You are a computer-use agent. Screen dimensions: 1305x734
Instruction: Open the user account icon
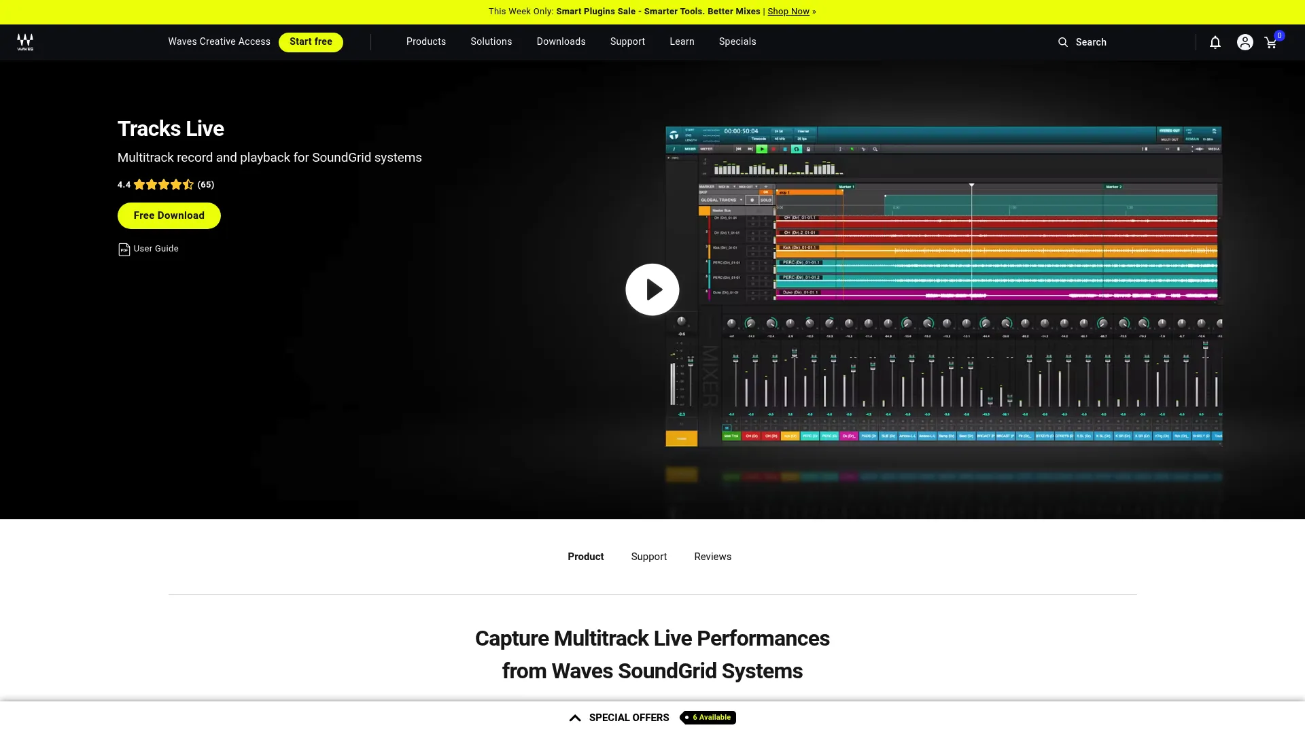tap(1245, 42)
